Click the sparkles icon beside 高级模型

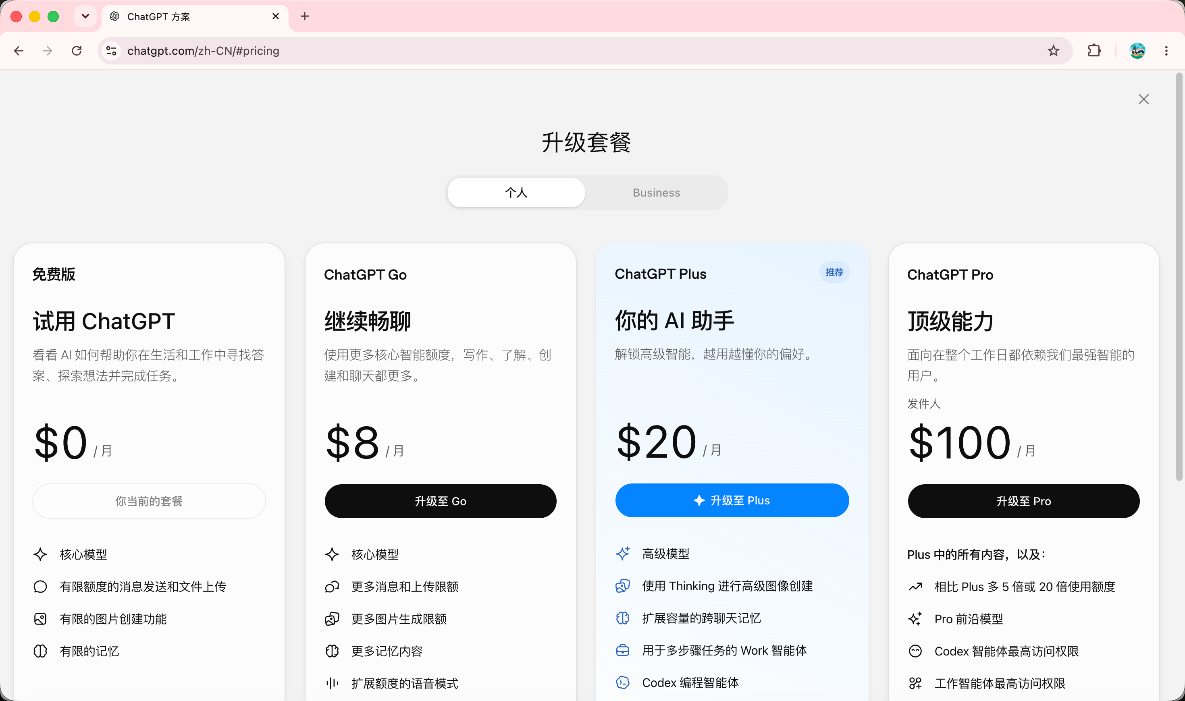(623, 554)
